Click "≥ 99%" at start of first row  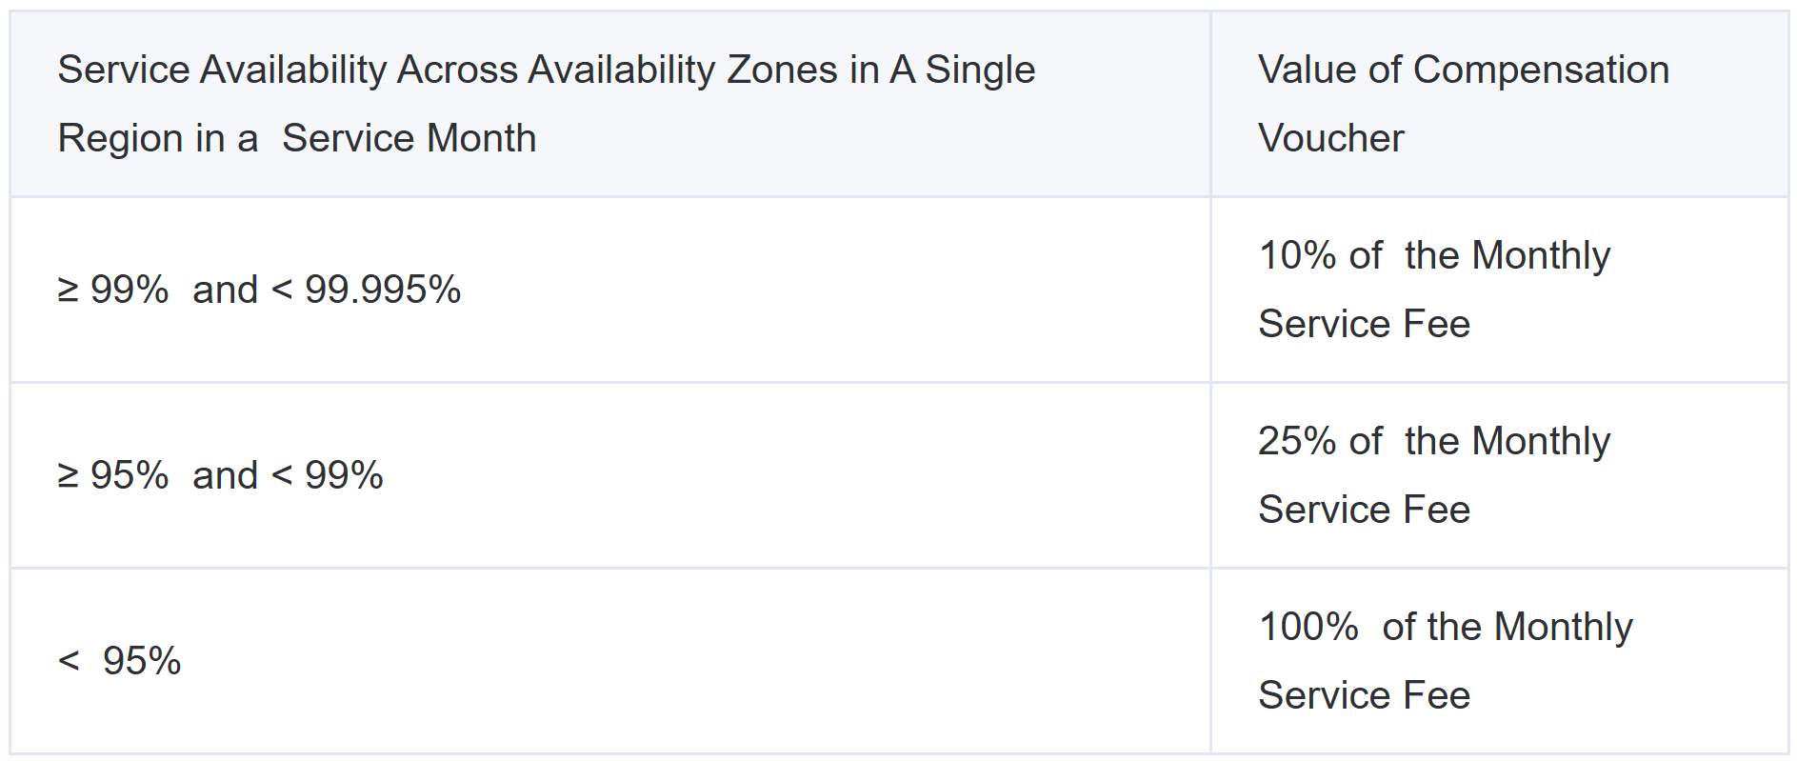click(x=112, y=290)
